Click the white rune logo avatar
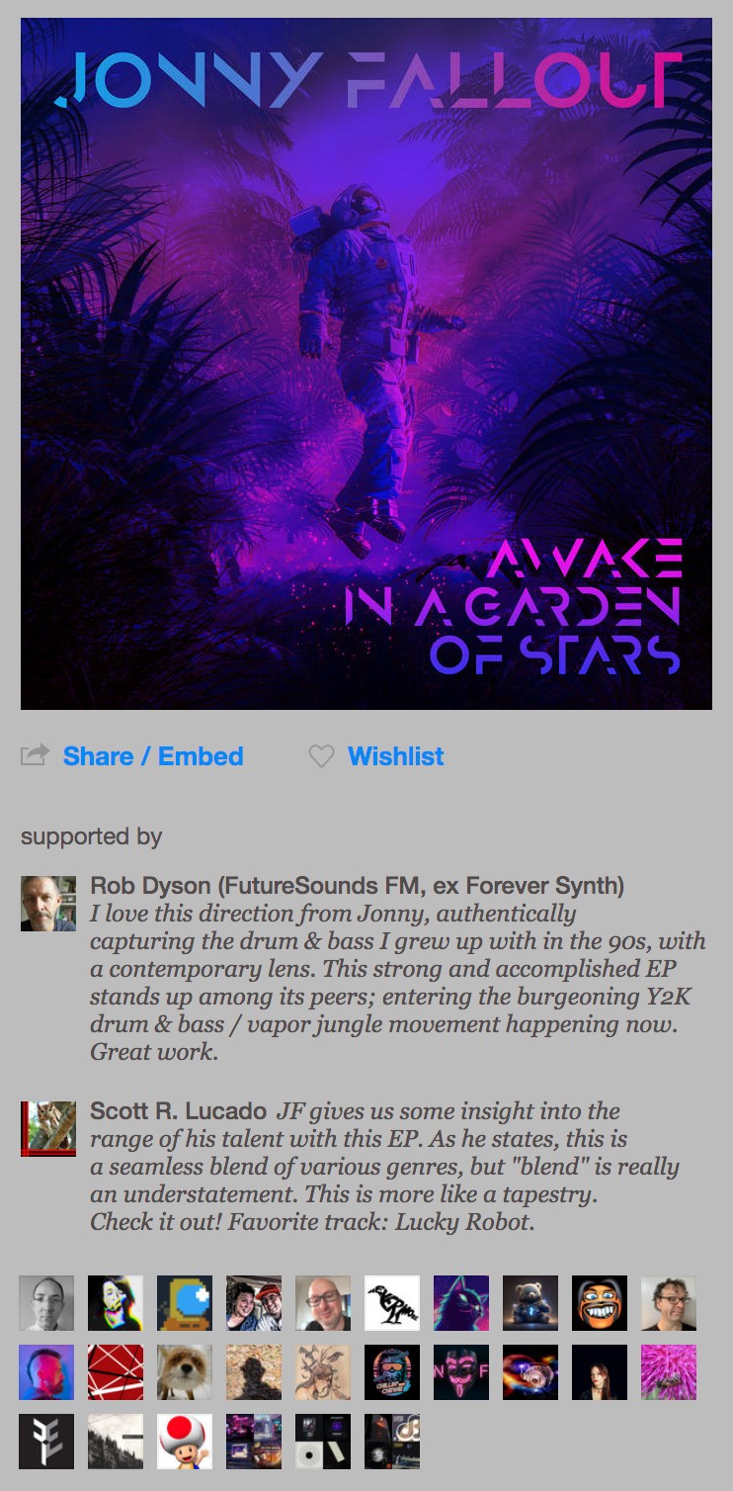 (x=46, y=1442)
